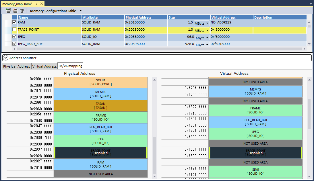
Task: Select disabled TRACE_POINT block in Physical Address map
Action: click(x=101, y=153)
